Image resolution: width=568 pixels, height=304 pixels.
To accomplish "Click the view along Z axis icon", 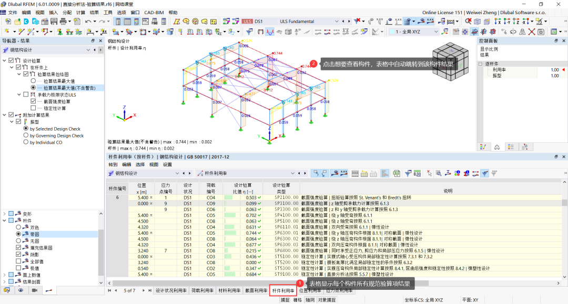I will pos(516,22).
